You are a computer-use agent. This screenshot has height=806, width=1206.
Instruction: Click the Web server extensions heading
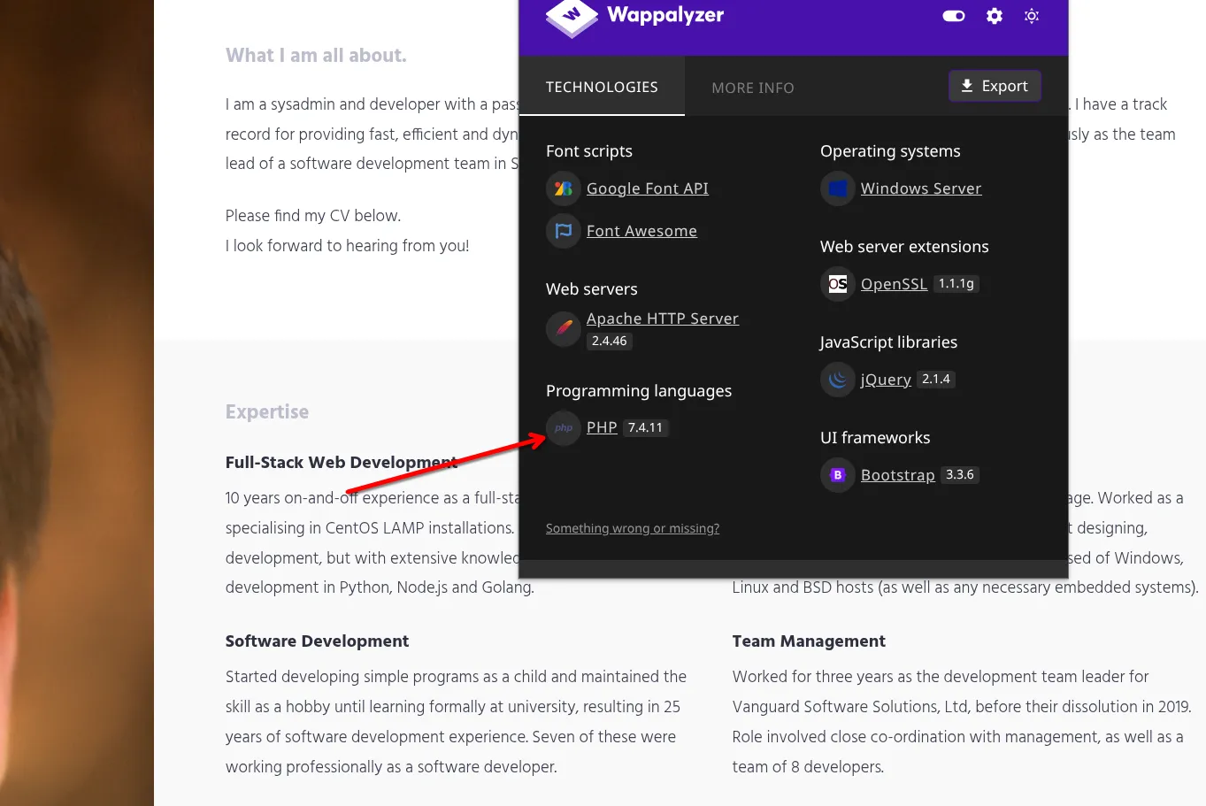click(904, 247)
